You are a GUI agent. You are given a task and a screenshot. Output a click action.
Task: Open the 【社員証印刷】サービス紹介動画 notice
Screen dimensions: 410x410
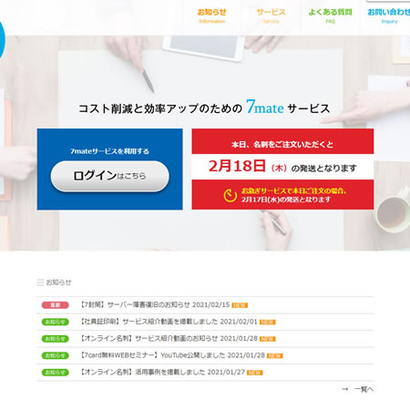click(169, 322)
